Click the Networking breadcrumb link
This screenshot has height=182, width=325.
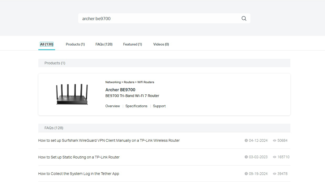[x=113, y=82]
